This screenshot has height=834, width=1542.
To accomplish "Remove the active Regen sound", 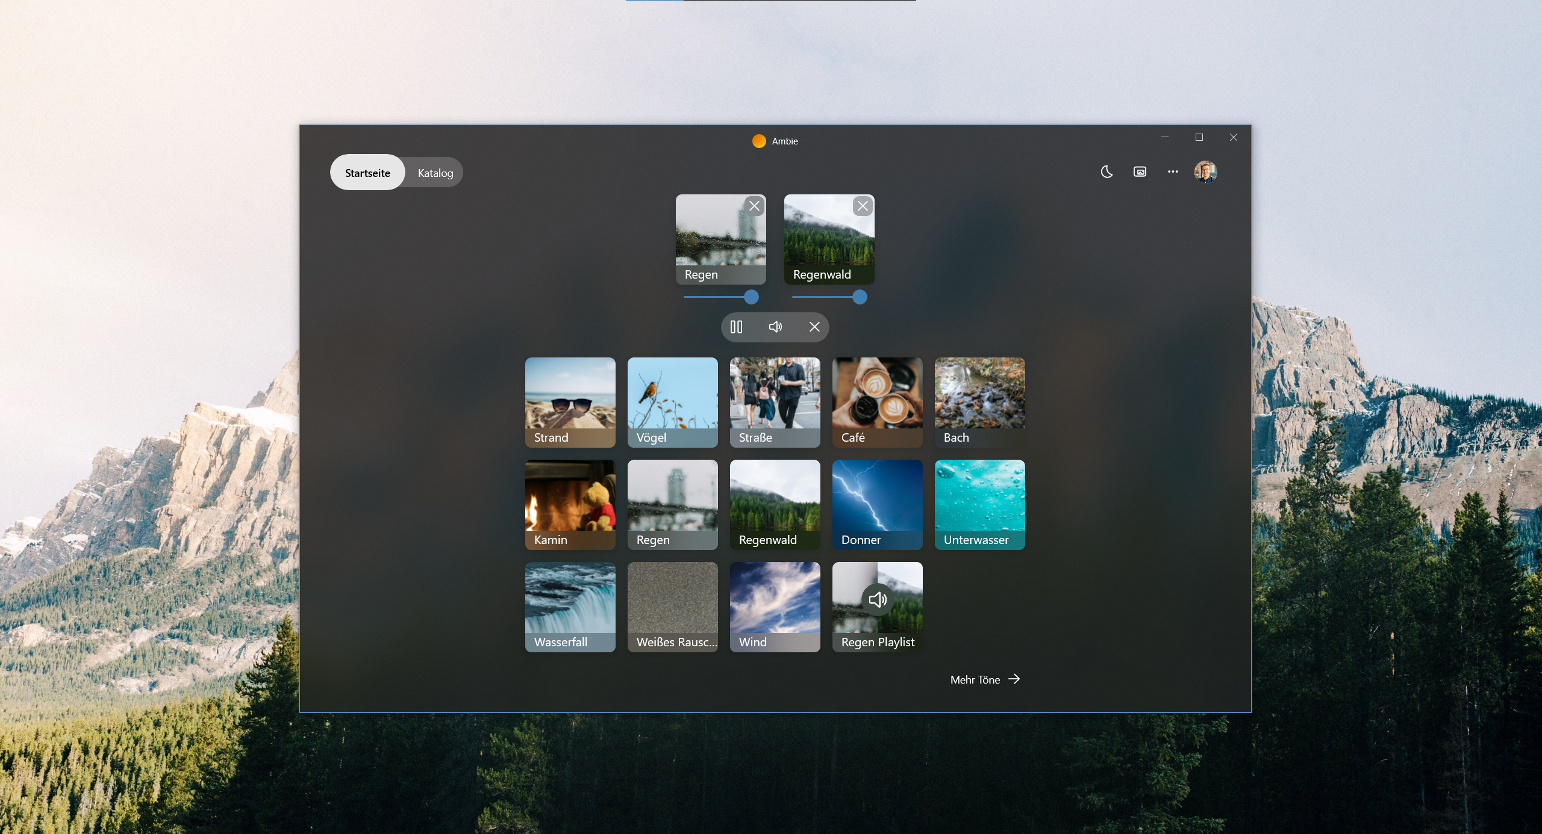I will tap(754, 206).
